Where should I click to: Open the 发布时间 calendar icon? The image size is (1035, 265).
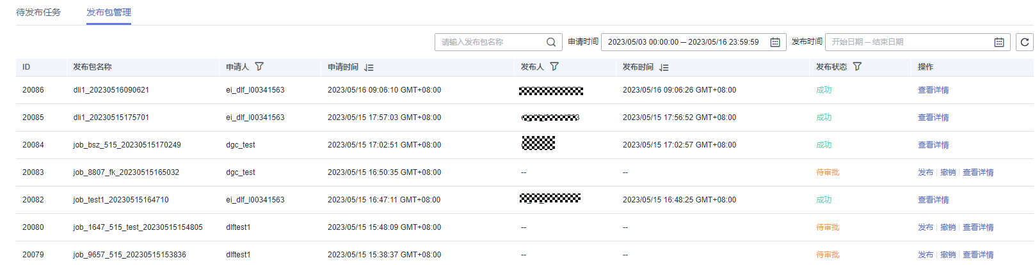coord(999,42)
